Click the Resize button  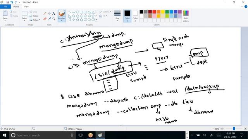34,16
